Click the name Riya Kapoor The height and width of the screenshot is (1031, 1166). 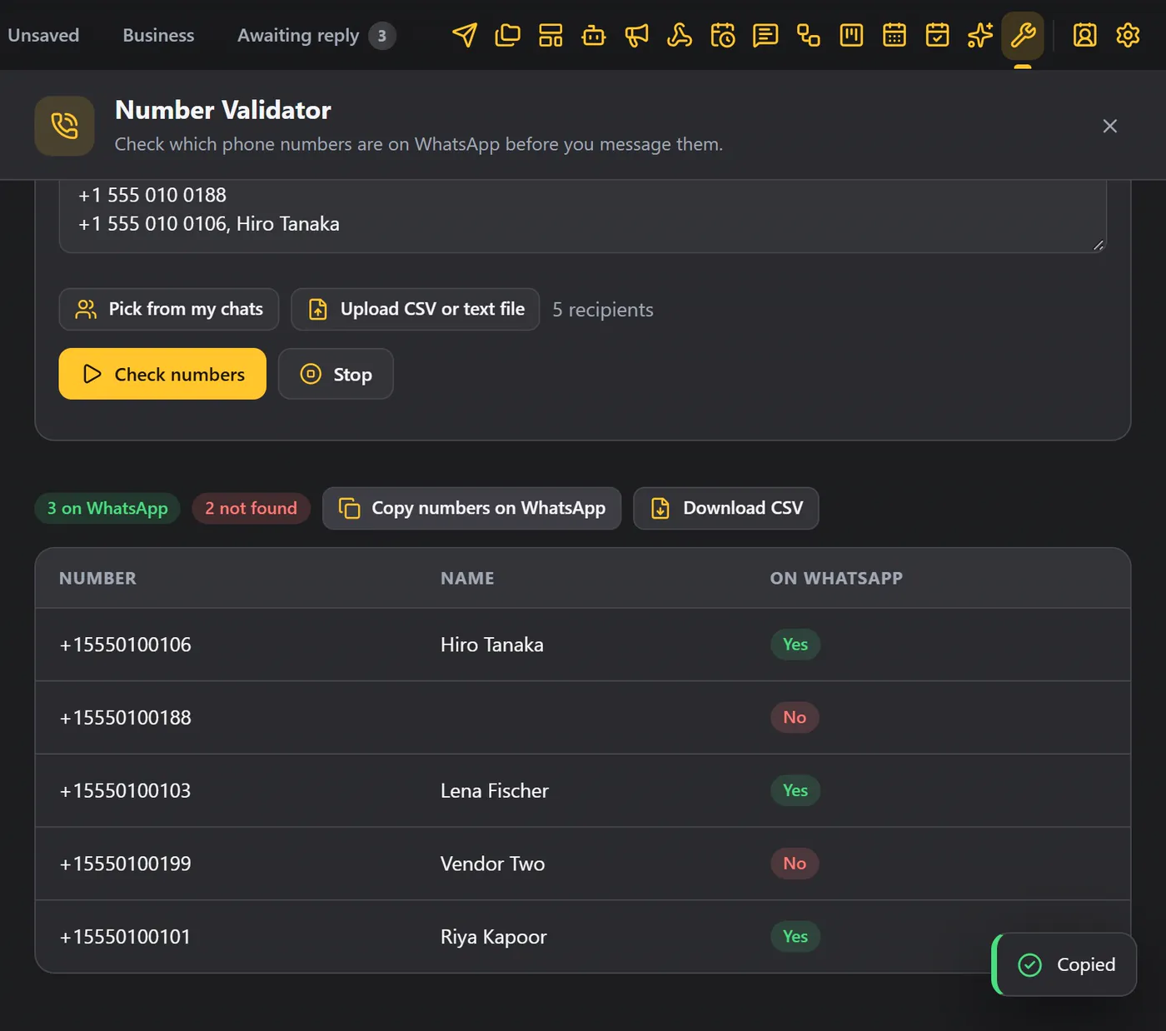click(494, 937)
